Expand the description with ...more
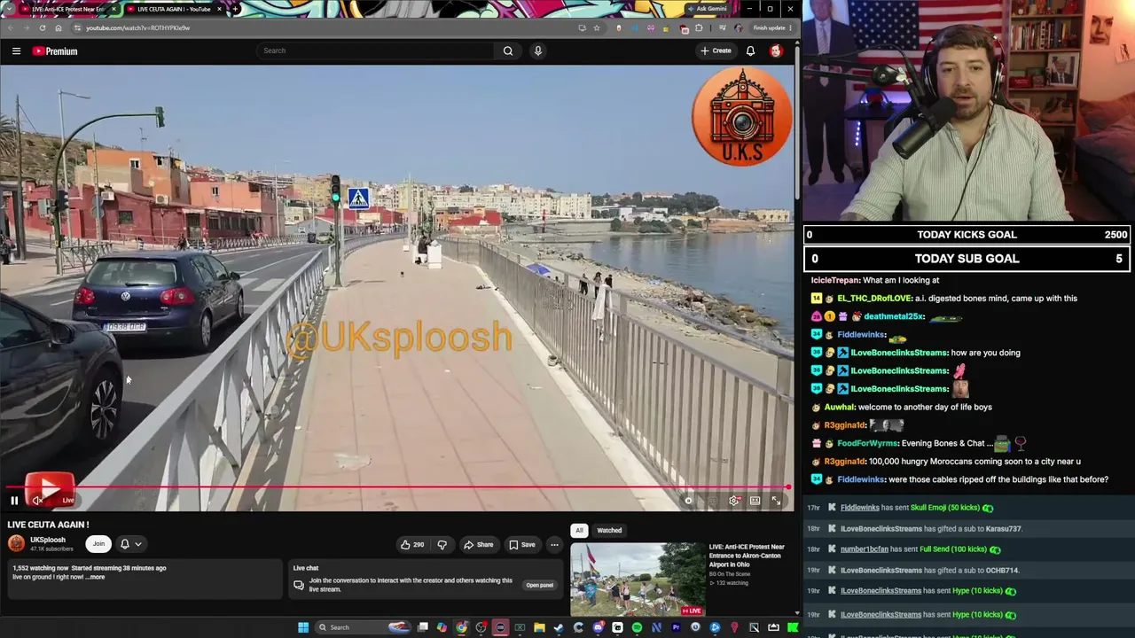1135x638 pixels. point(96,577)
